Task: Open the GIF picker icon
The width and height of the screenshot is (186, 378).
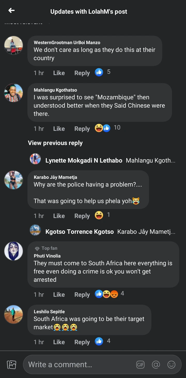Action: click(x=141, y=365)
